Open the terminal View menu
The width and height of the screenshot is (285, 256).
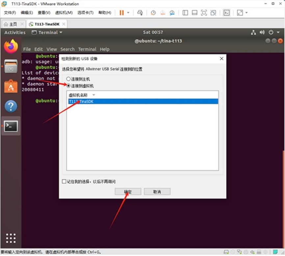tap(52, 49)
